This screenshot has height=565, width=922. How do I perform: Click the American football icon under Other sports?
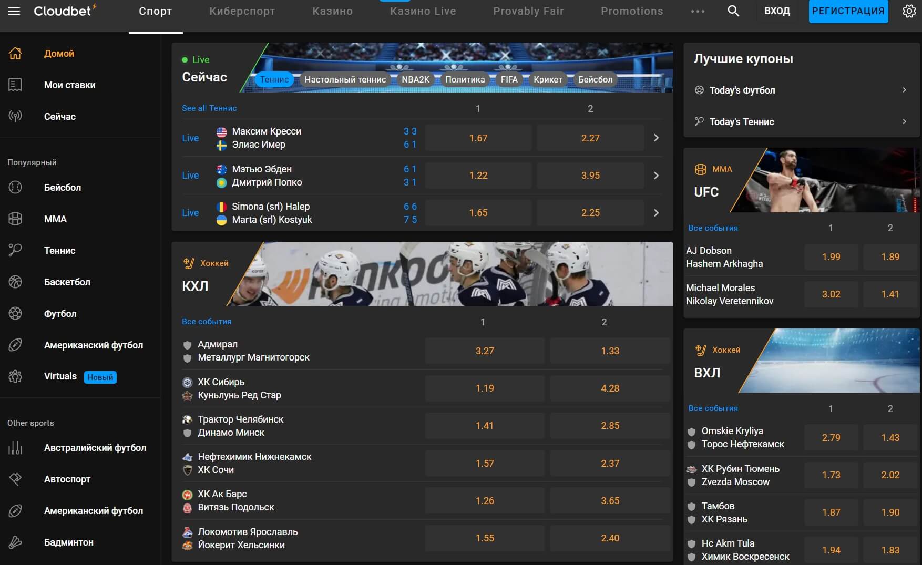coord(15,510)
